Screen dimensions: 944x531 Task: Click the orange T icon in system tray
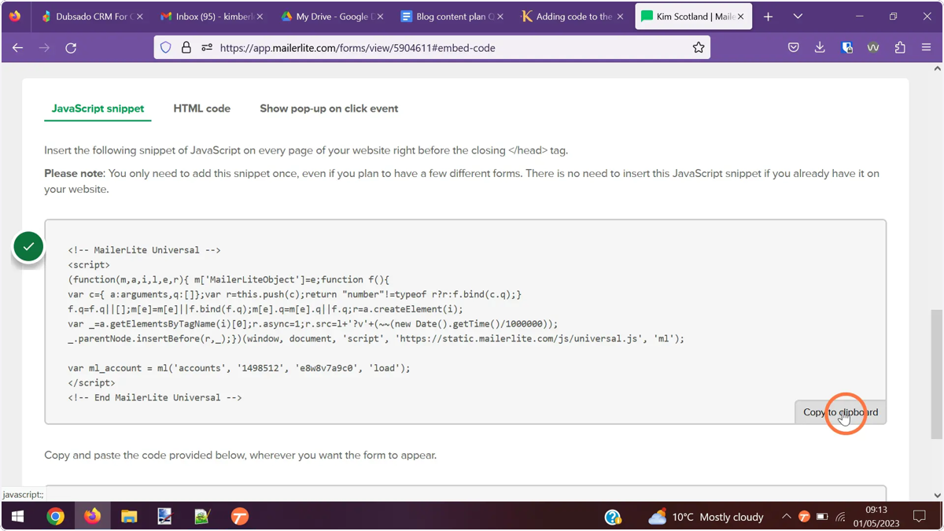tap(804, 517)
